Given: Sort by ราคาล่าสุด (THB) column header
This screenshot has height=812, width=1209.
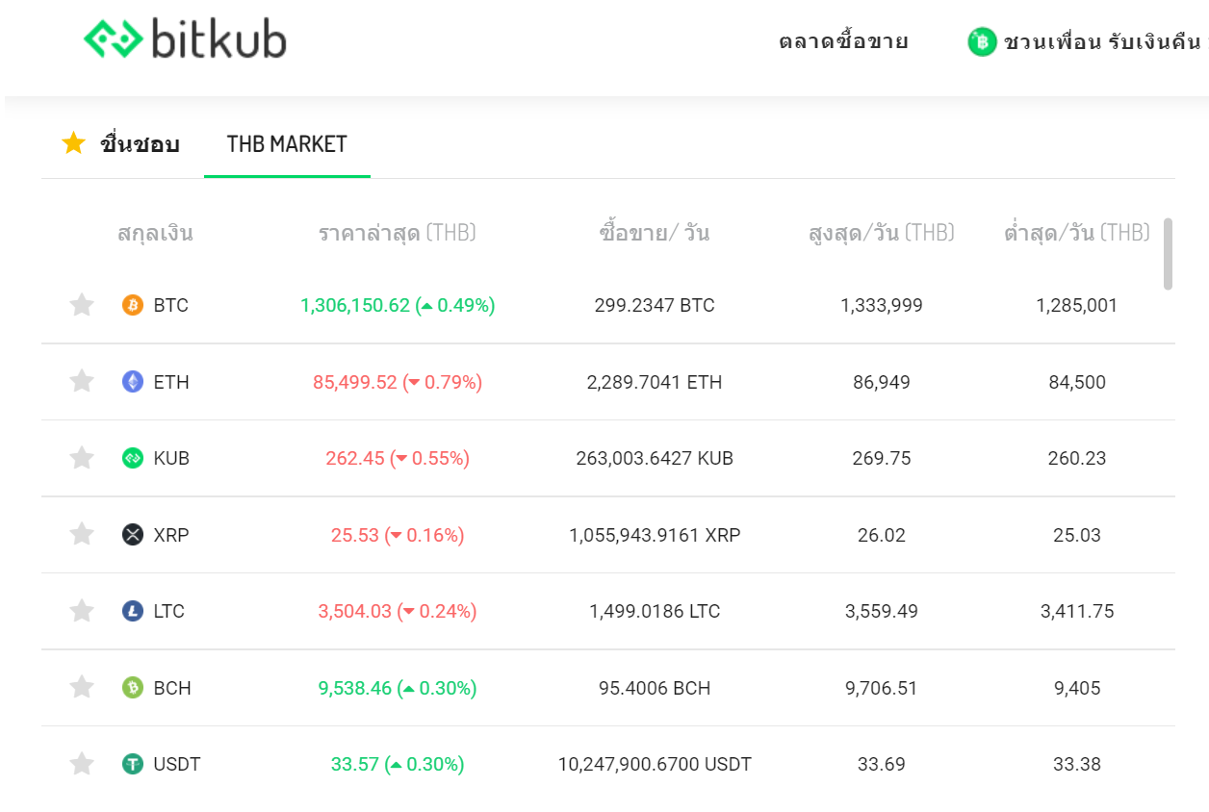Looking at the screenshot, I should point(398,233).
